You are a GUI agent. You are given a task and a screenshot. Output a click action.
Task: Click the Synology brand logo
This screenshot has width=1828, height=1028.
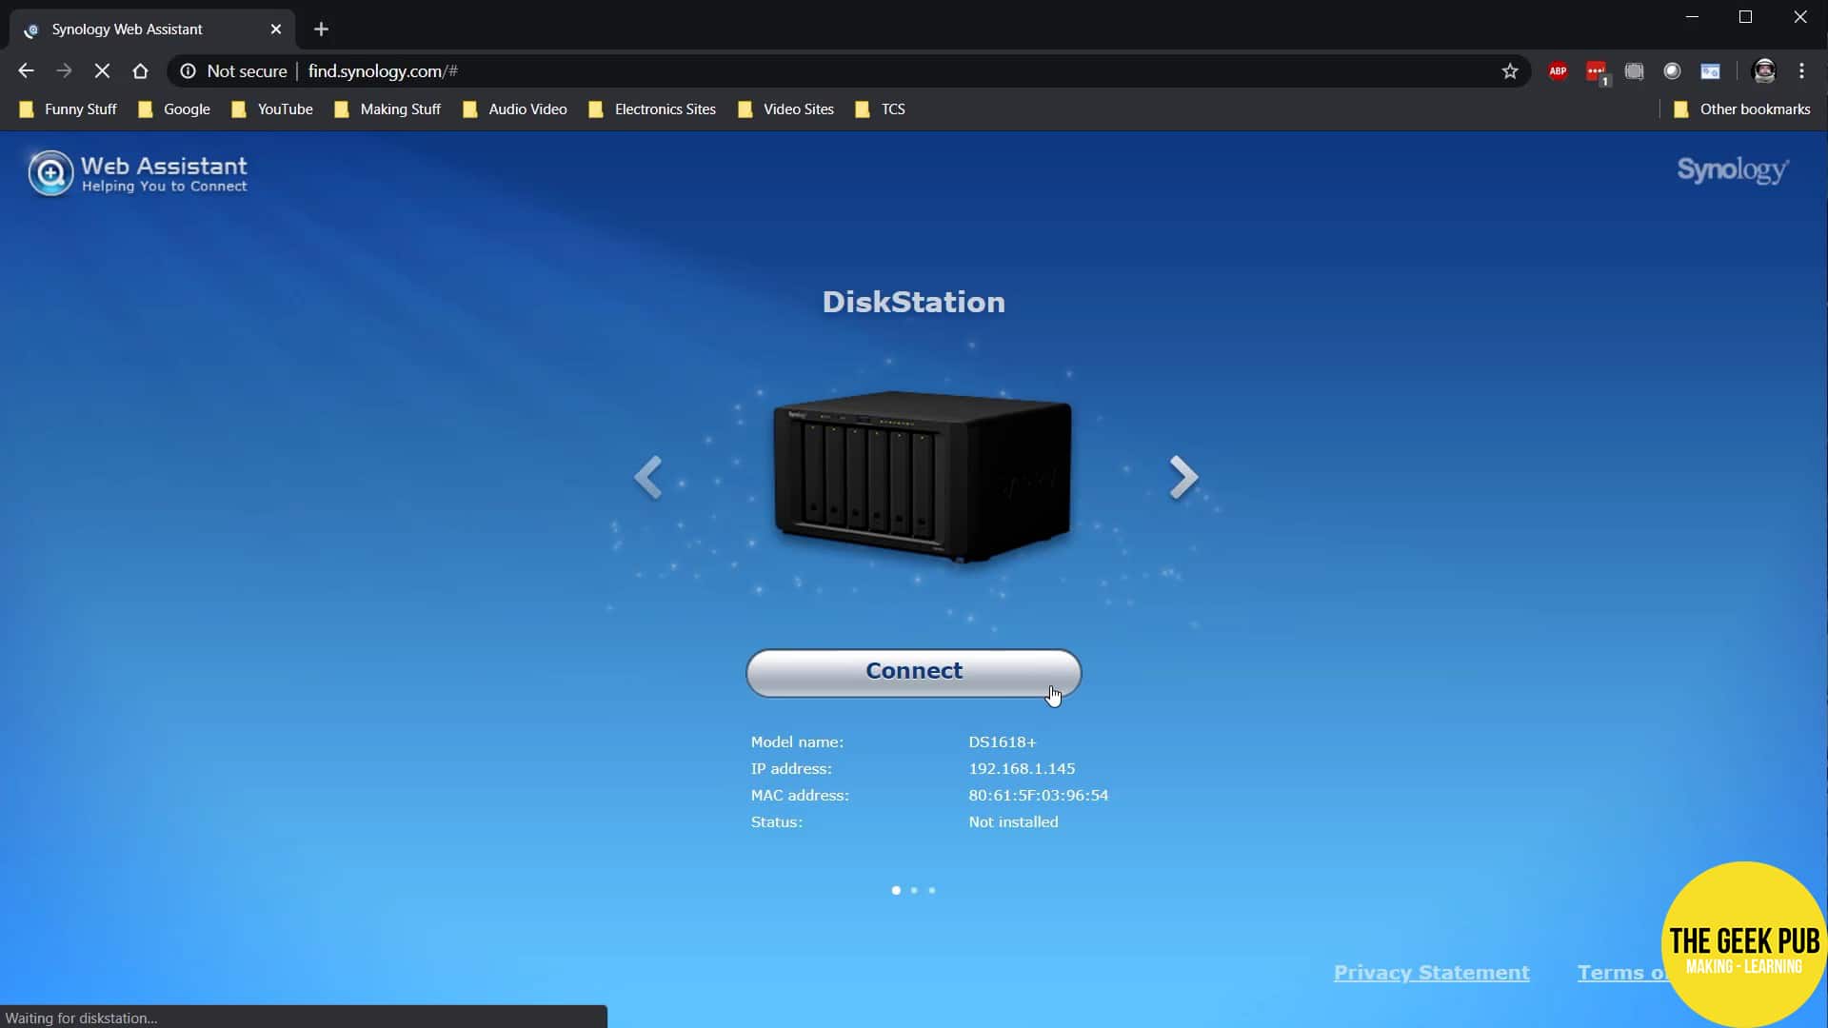coord(1732,169)
